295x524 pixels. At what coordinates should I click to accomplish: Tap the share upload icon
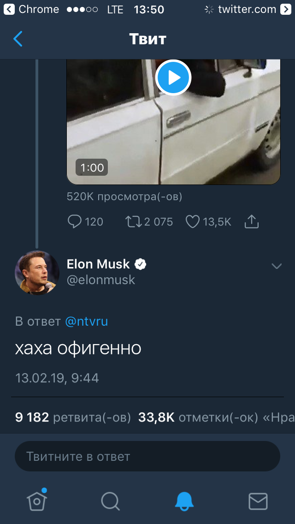point(251,222)
